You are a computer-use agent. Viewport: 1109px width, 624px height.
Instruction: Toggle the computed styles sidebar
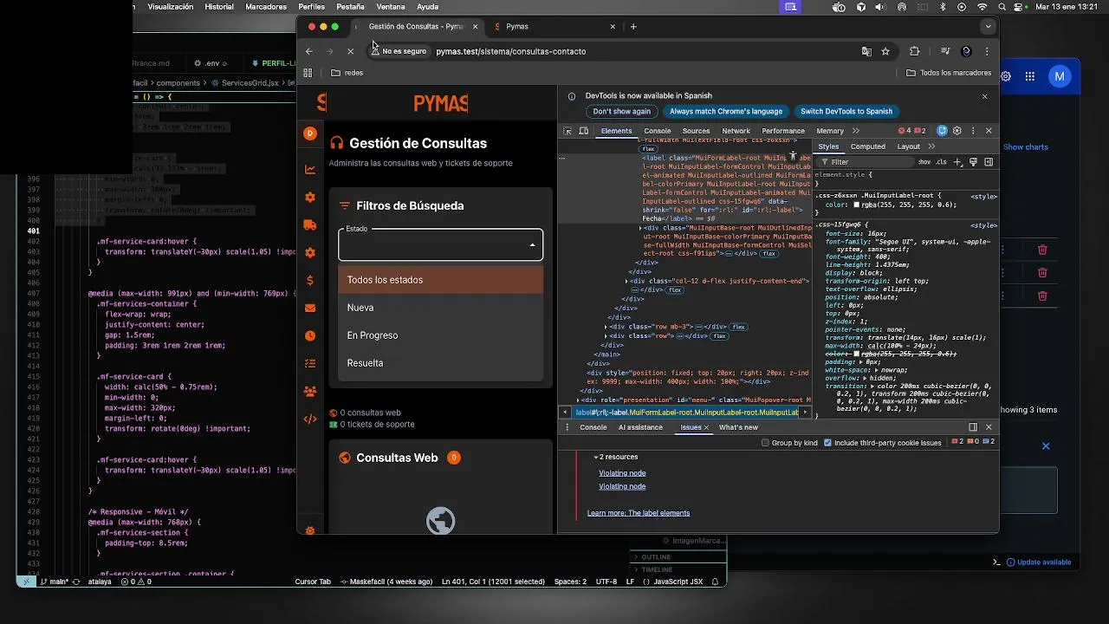pyautogui.click(x=989, y=162)
